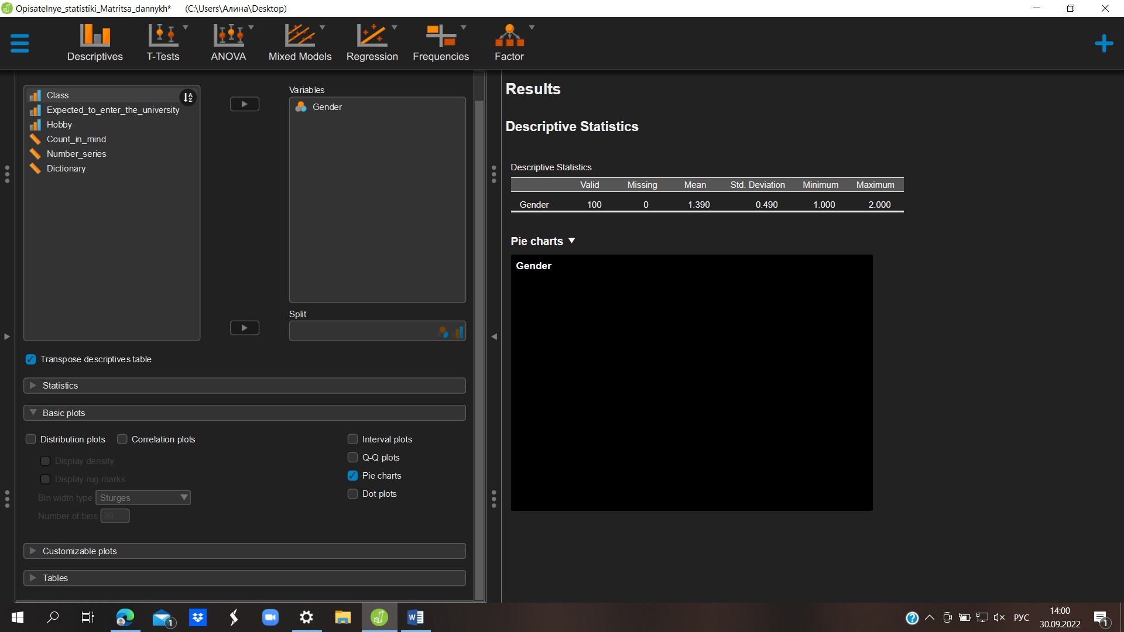
Task: Open the Regression module menu
Action: [372, 43]
